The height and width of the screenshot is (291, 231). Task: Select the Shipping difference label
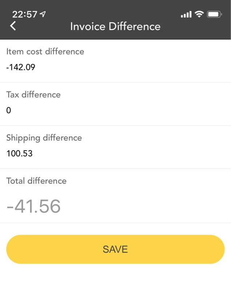pyautogui.click(x=44, y=138)
